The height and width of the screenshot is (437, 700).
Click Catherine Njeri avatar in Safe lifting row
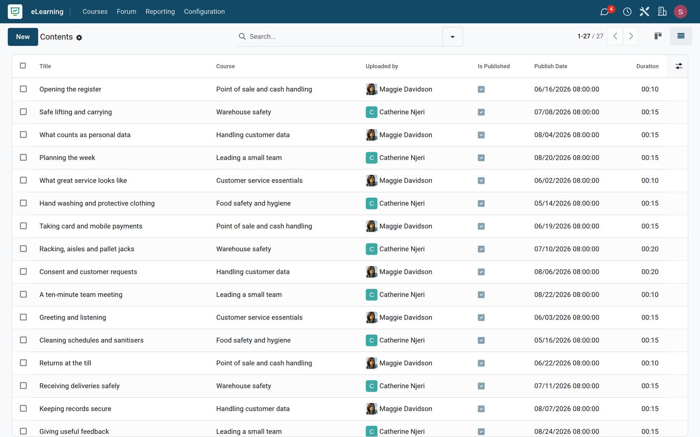pos(371,112)
